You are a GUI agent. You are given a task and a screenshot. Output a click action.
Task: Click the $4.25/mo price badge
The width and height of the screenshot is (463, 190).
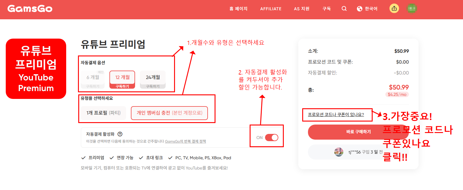point(397,94)
